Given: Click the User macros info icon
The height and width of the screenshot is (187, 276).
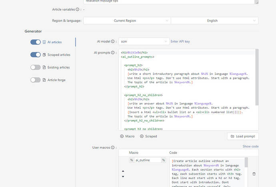Looking at the screenshot, I should [113, 147].
